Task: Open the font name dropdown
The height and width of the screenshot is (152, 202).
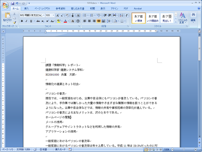Action: click(44, 15)
